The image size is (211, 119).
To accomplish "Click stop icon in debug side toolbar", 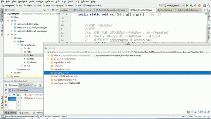I will [x=6, y=97].
